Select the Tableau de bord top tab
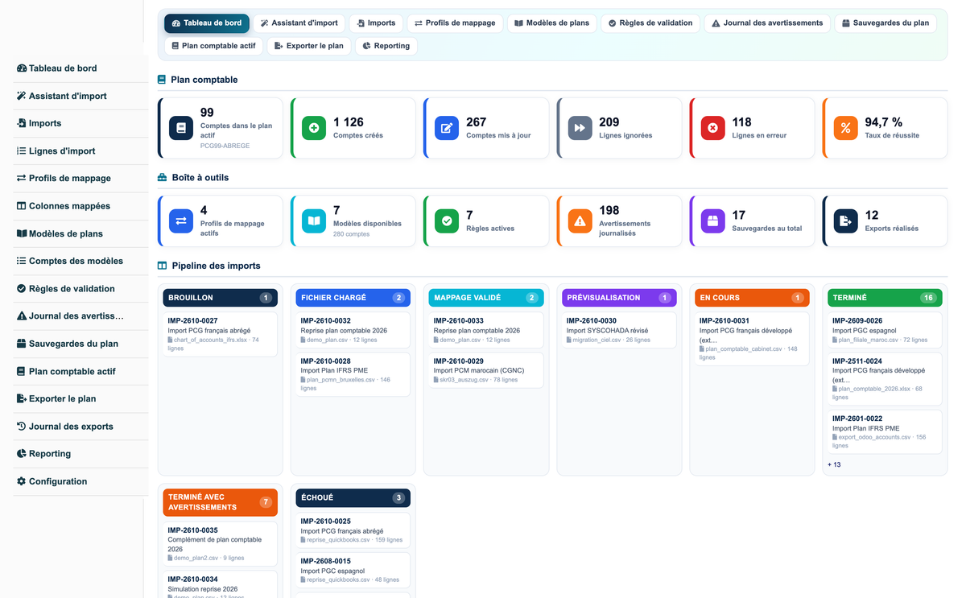The height and width of the screenshot is (598, 966). click(207, 23)
